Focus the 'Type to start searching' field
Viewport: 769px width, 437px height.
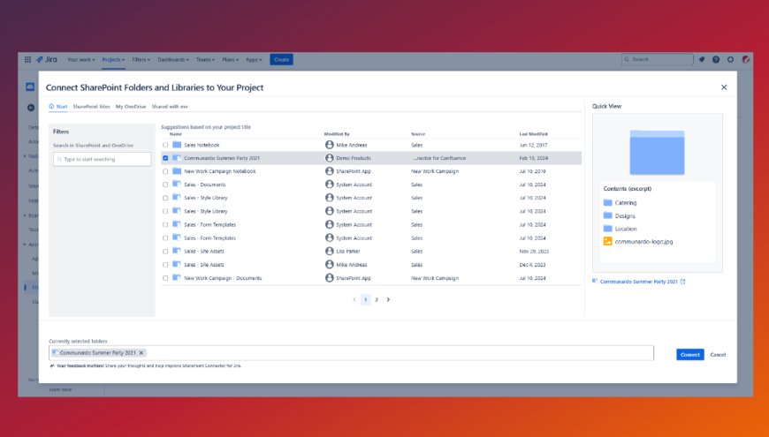[x=102, y=160]
